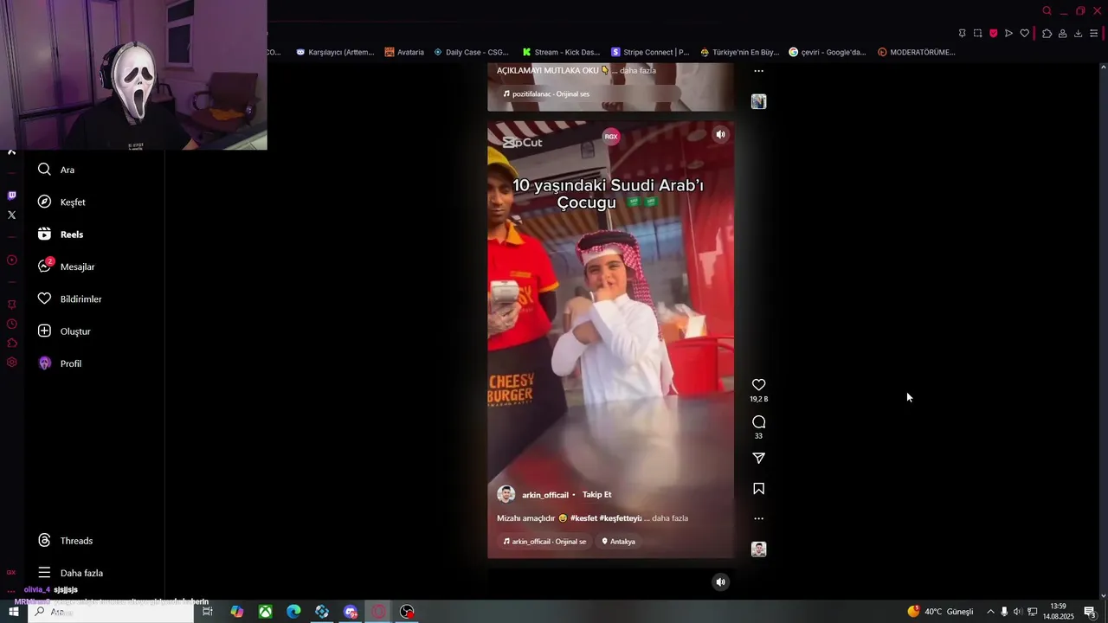The height and width of the screenshot is (623, 1108).
Task: Follow arkin_officail with Takip Et
Action: 596,495
